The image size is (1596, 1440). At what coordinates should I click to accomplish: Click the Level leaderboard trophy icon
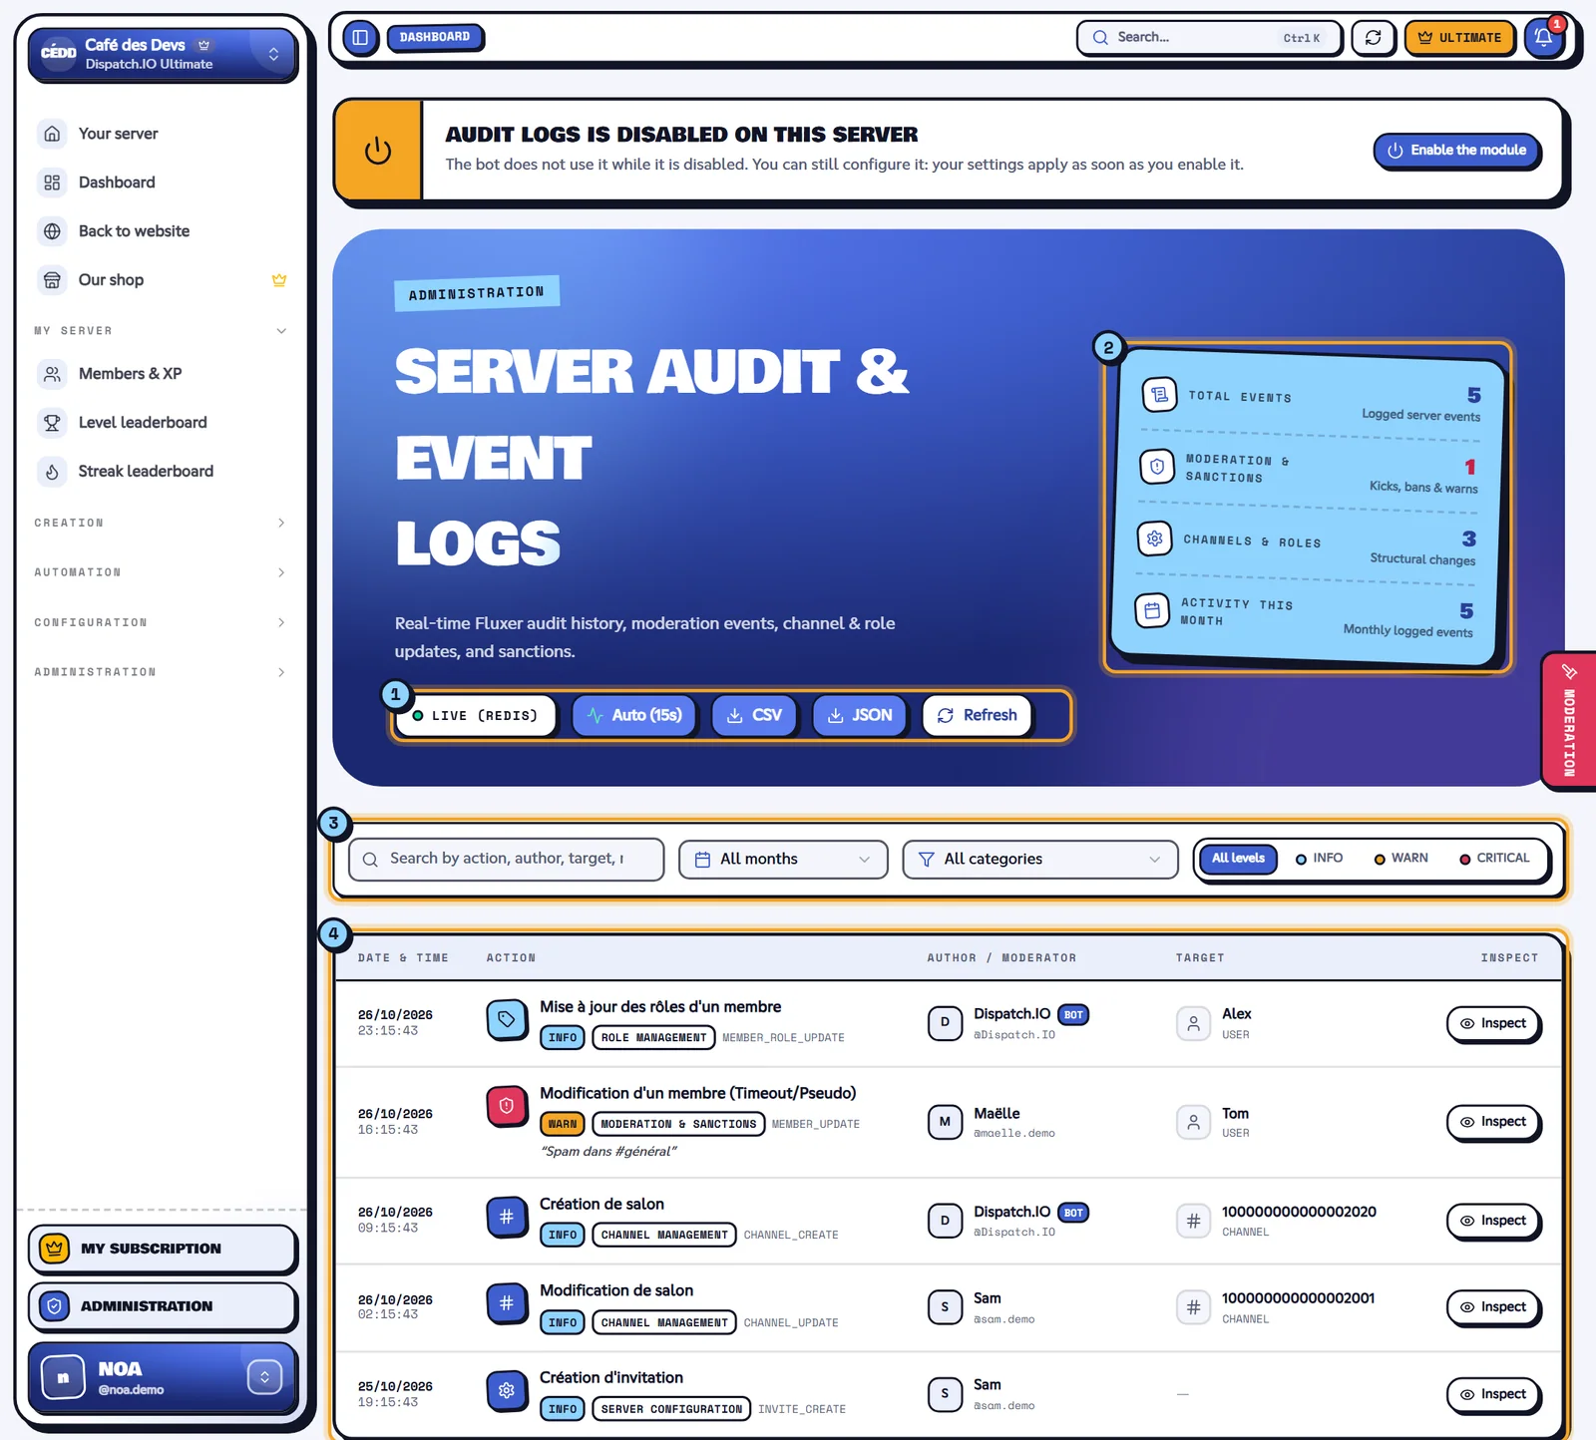tap(52, 423)
